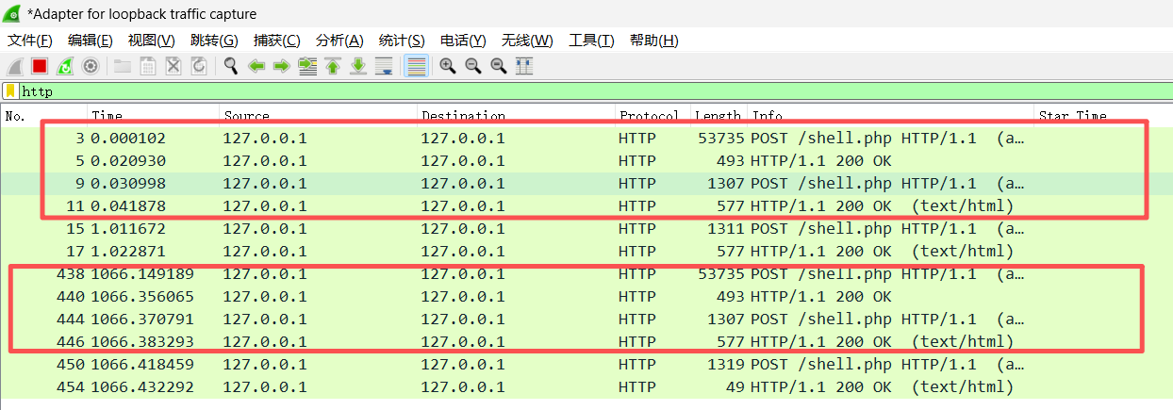
Task: Select packet 438 POST /shell.php row
Action: (x=566, y=274)
